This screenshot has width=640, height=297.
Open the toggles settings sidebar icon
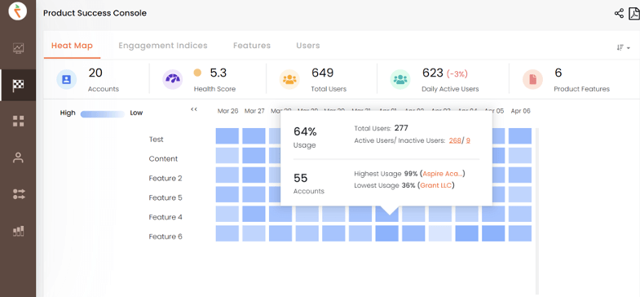[x=19, y=194]
